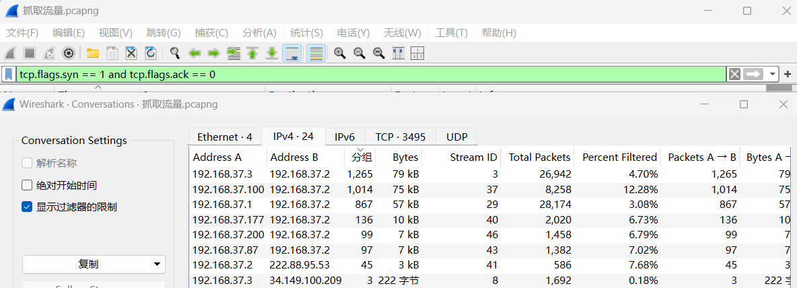Image resolution: width=797 pixels, height=288 pixels.
Task: Sort by Address A column header
Action: [228, 157]
